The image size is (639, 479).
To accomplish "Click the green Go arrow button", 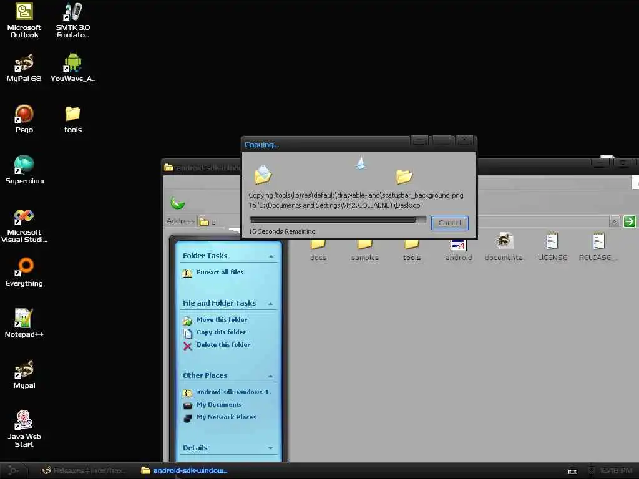I will pyautogui.click(x=629, y=221).
